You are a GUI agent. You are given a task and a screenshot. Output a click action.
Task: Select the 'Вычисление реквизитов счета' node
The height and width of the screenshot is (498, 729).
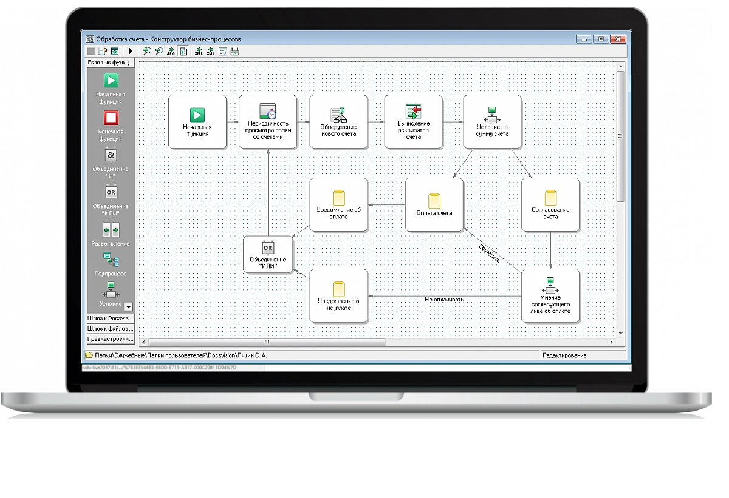click(x=413, y=121)
